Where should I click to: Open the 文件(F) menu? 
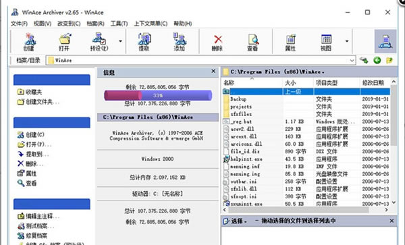click(x=19, y=24)
